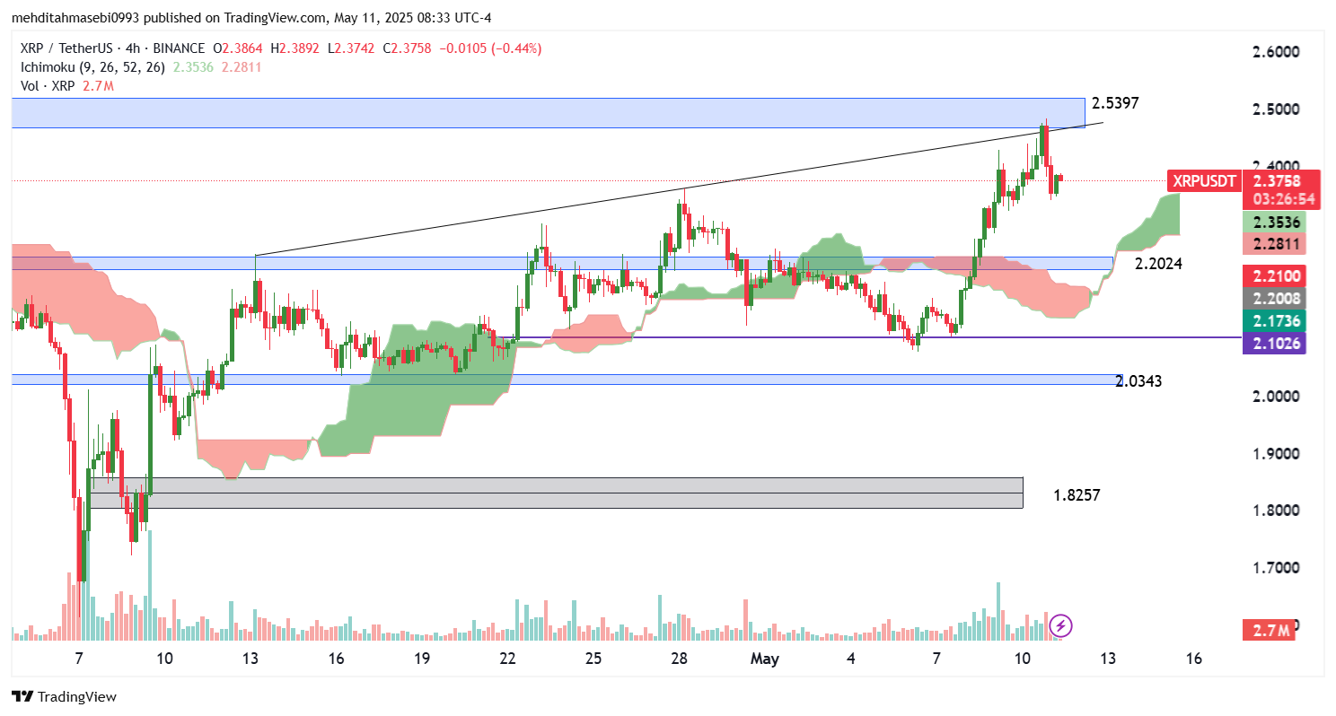Click the 19 date on time axis
Image resolution: width=1336 pixels, height=716 pixels.
tap(422, 659)
